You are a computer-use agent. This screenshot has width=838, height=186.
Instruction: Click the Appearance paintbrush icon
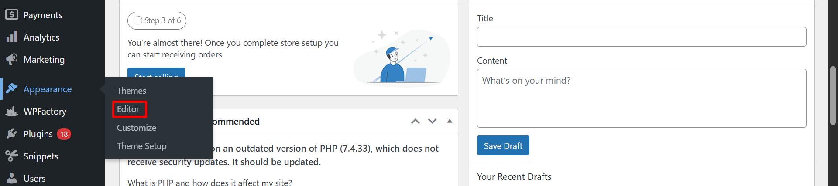click(x=12, y=89)
